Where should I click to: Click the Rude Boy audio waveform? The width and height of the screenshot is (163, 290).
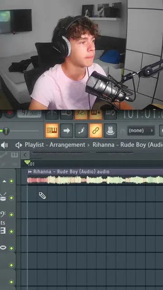[95, 180]
